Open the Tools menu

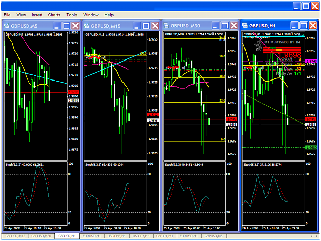pos(72,15)
